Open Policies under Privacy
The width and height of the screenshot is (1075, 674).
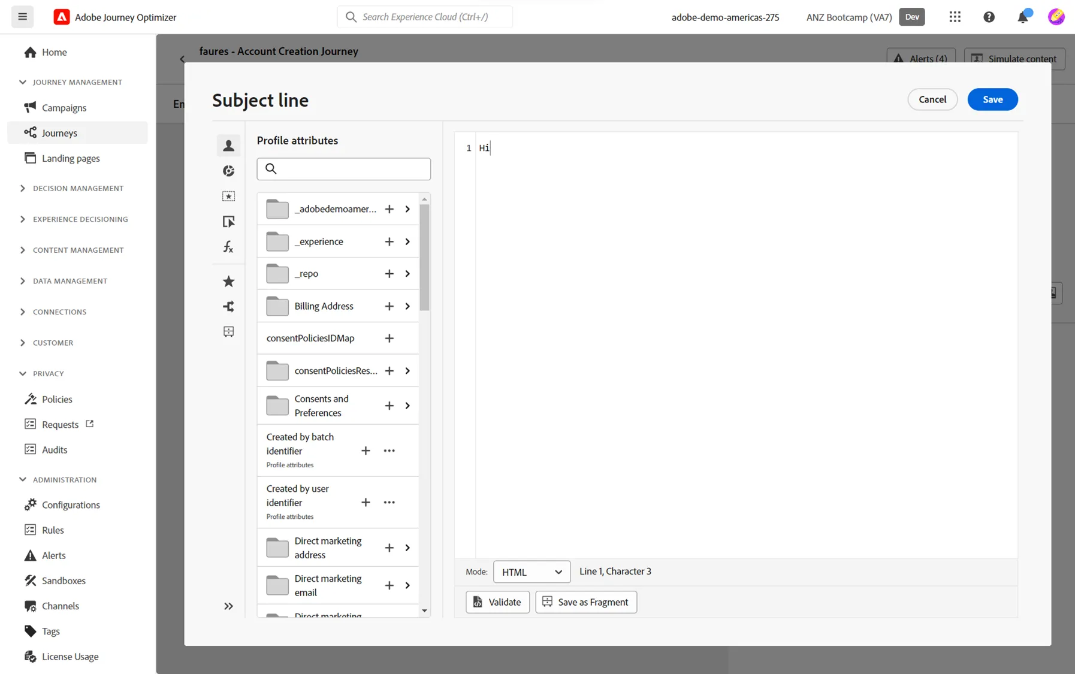pyautogui.click(x=57, y=399)
